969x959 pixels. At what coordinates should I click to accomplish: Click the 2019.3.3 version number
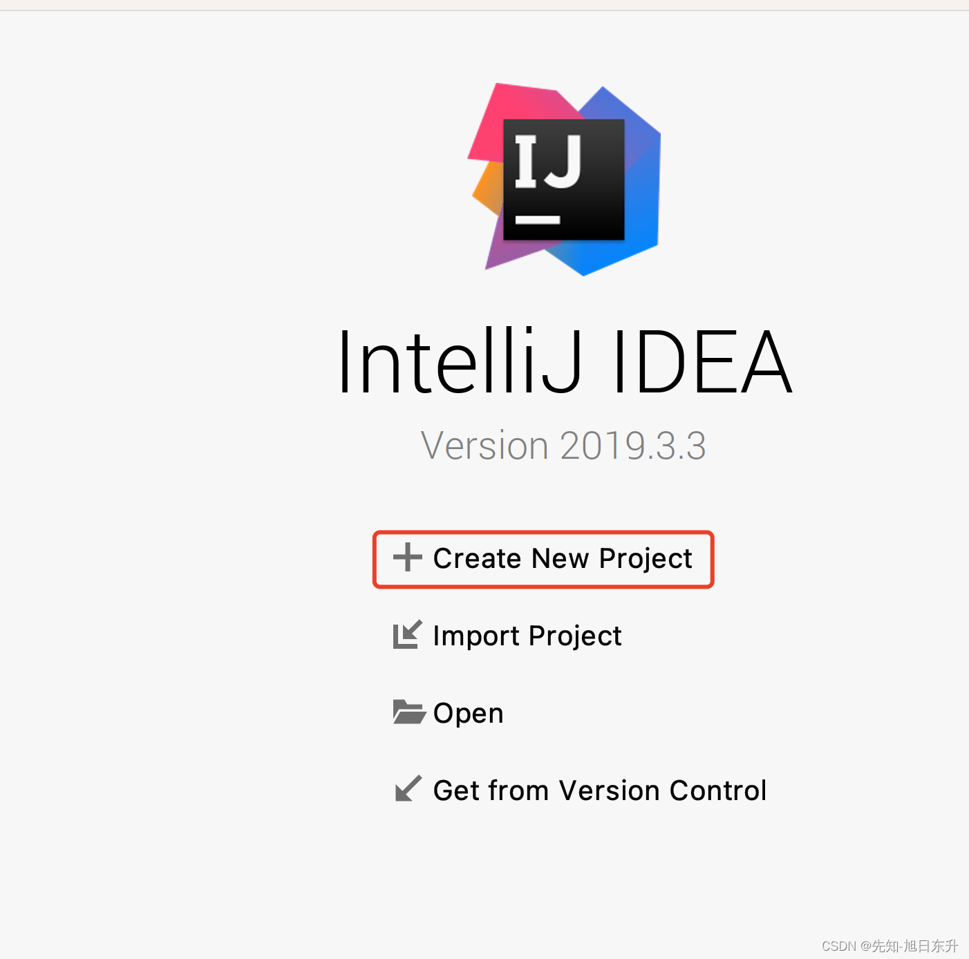pyautogui.click(x=633, y=446)
